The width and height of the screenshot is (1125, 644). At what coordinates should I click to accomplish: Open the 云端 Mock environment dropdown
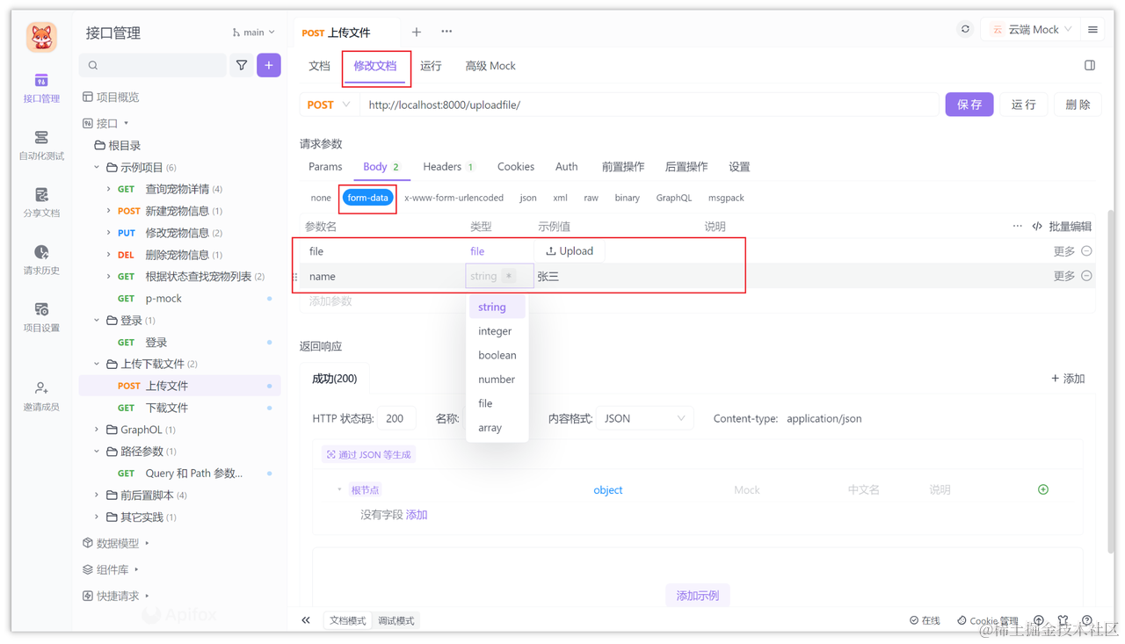[1030, 28]
